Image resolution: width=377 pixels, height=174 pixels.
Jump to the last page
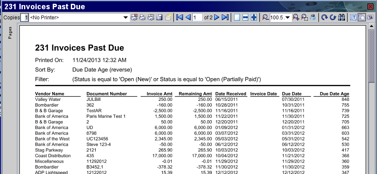click(x=225, y=17)
